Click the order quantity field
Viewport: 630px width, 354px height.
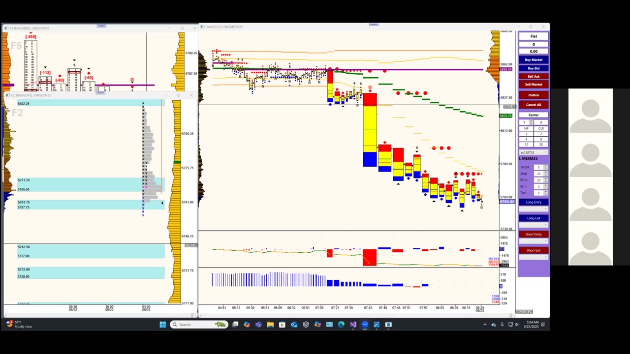pos(524,122)
